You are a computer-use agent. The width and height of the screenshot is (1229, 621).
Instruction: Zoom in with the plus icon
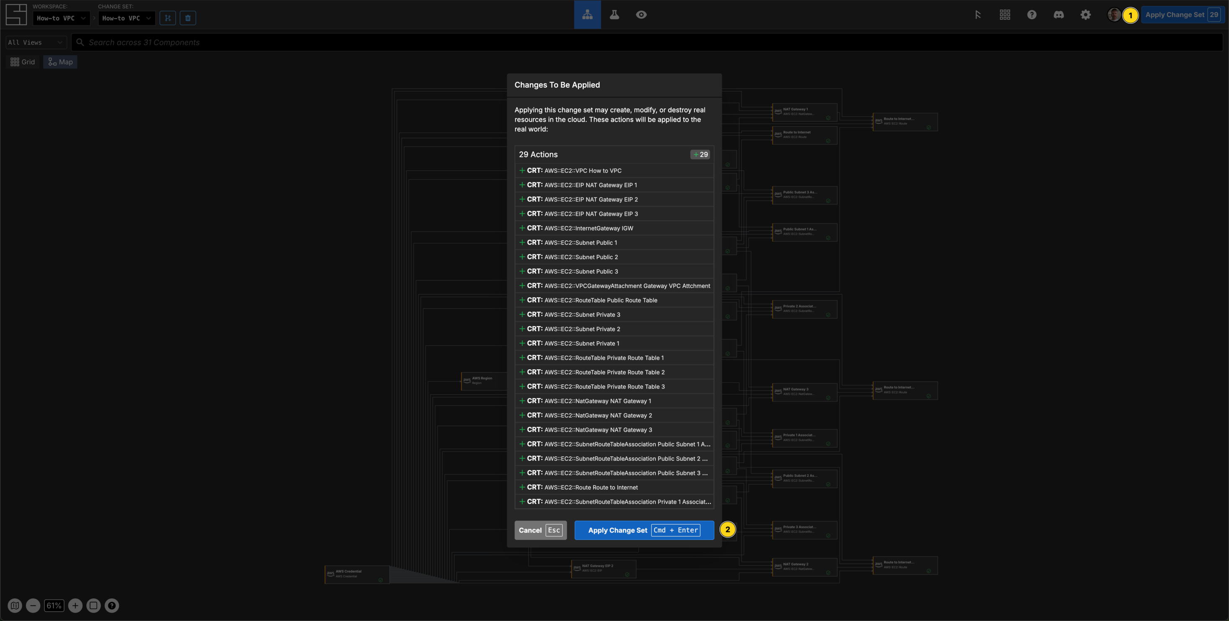click(75, 606)
